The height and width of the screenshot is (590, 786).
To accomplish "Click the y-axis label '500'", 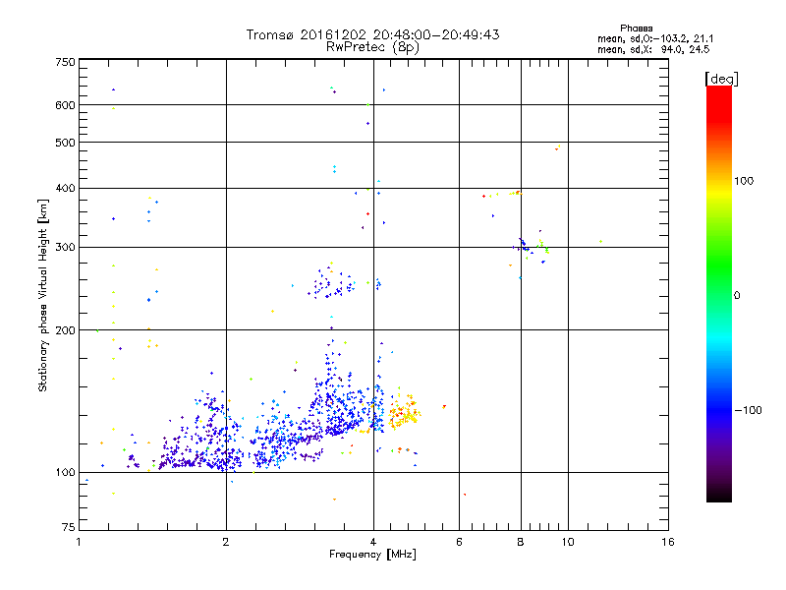I will click(65, 143).
